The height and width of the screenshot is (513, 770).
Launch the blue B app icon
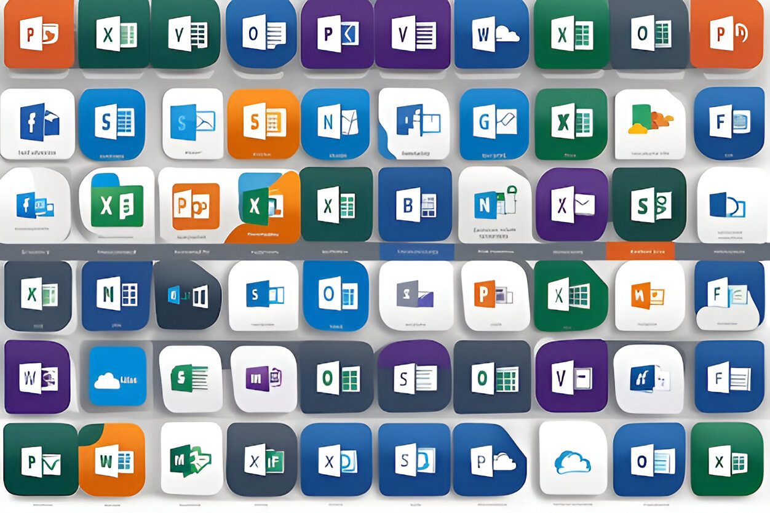pos(415,205)
